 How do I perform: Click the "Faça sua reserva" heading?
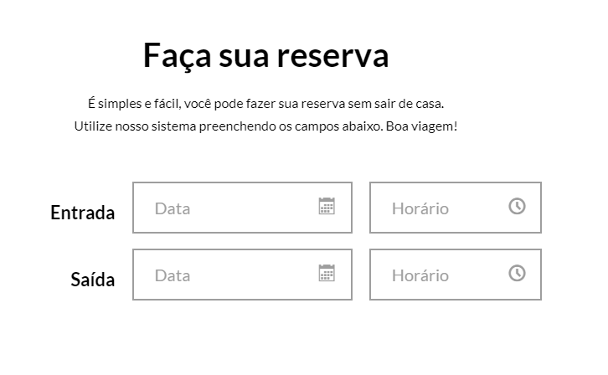265,56
